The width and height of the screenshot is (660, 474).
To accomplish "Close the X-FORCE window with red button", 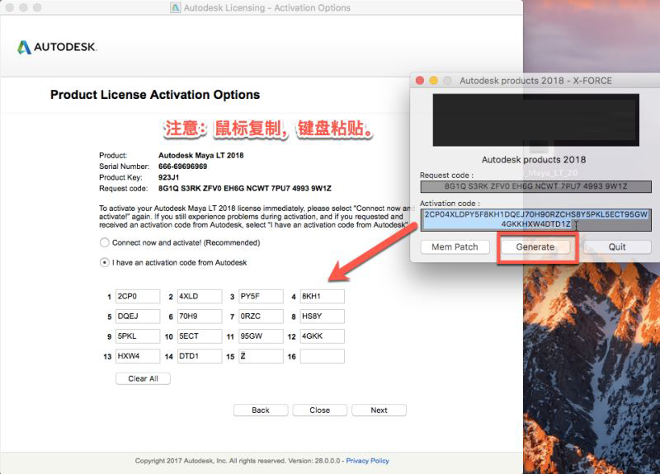I will tap(420, 80).
